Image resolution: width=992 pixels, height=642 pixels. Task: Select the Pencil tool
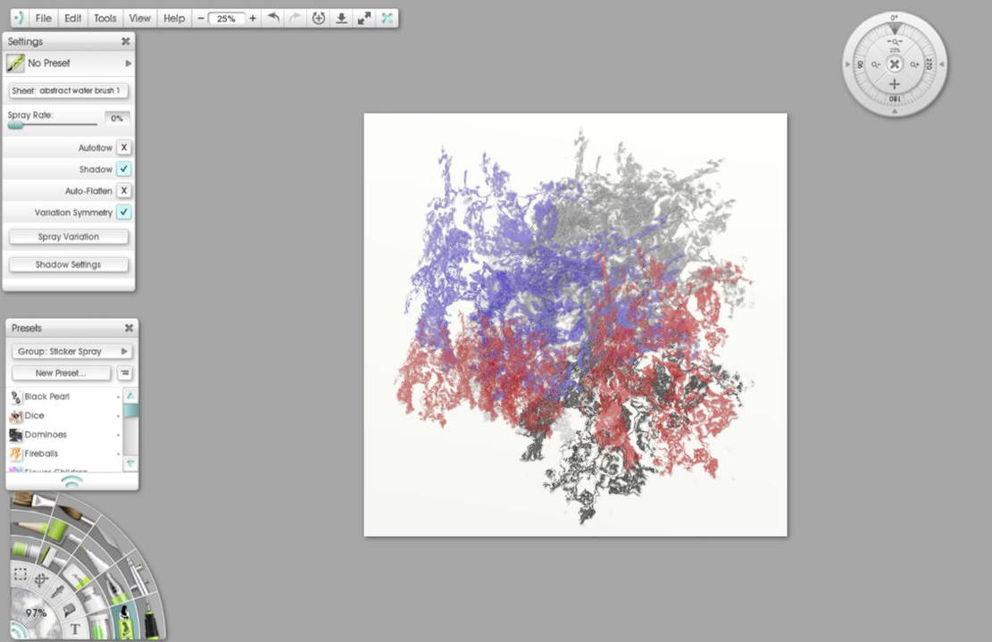(x=27, y=527)
